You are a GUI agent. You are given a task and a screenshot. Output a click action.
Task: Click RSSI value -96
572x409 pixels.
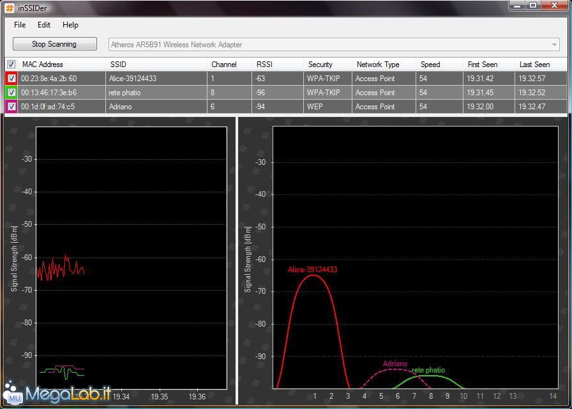pyautogui.click(x=260, y=93)
